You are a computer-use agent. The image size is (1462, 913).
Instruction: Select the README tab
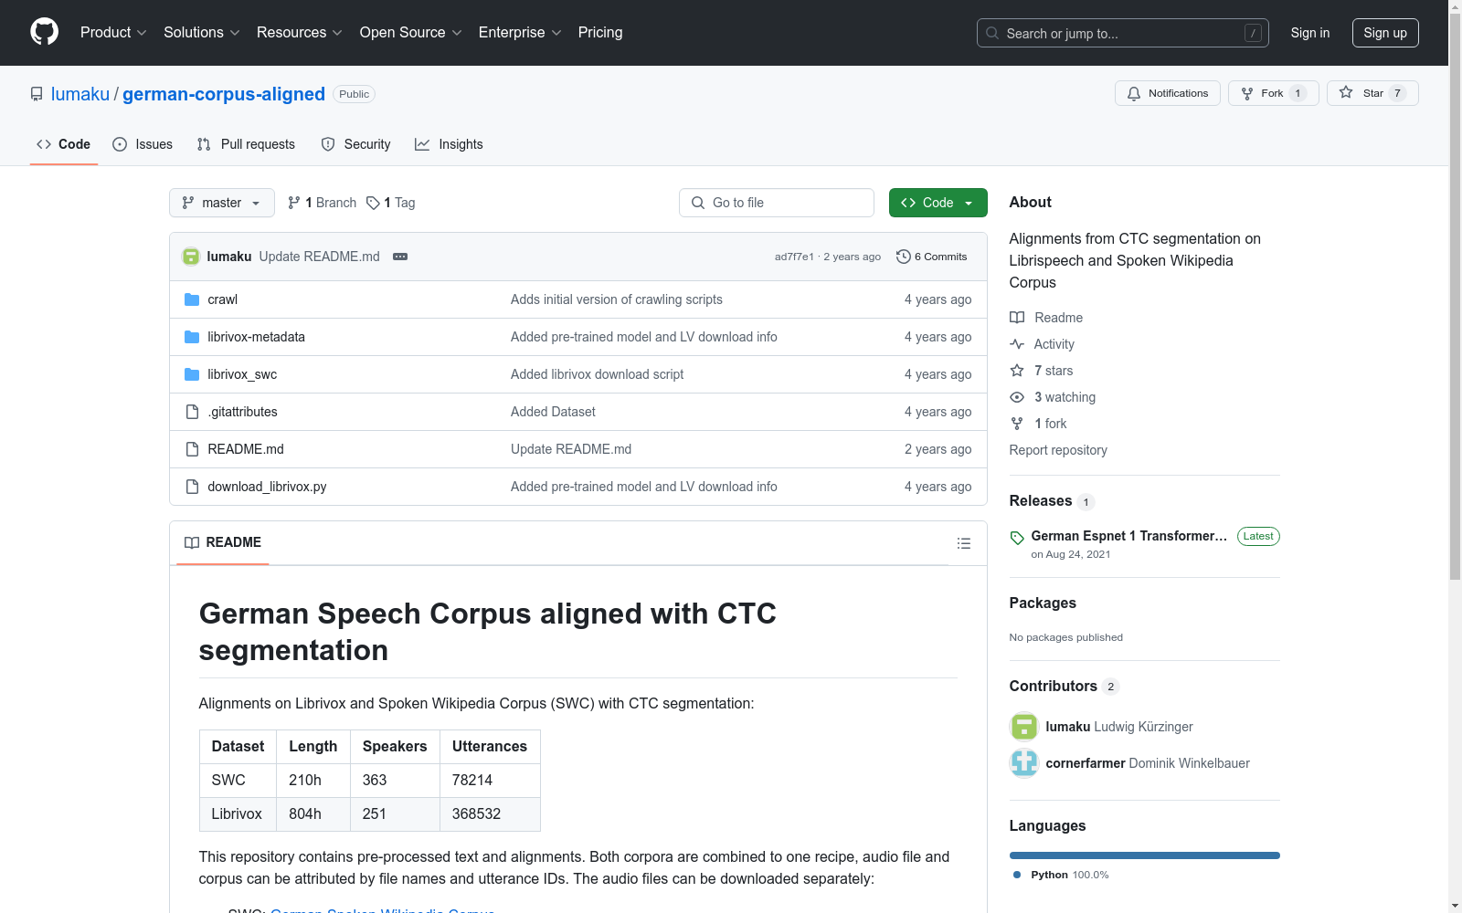click(x=223, y=542)
